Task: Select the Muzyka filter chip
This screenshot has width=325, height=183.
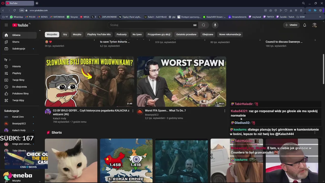Action: (77, 34)
